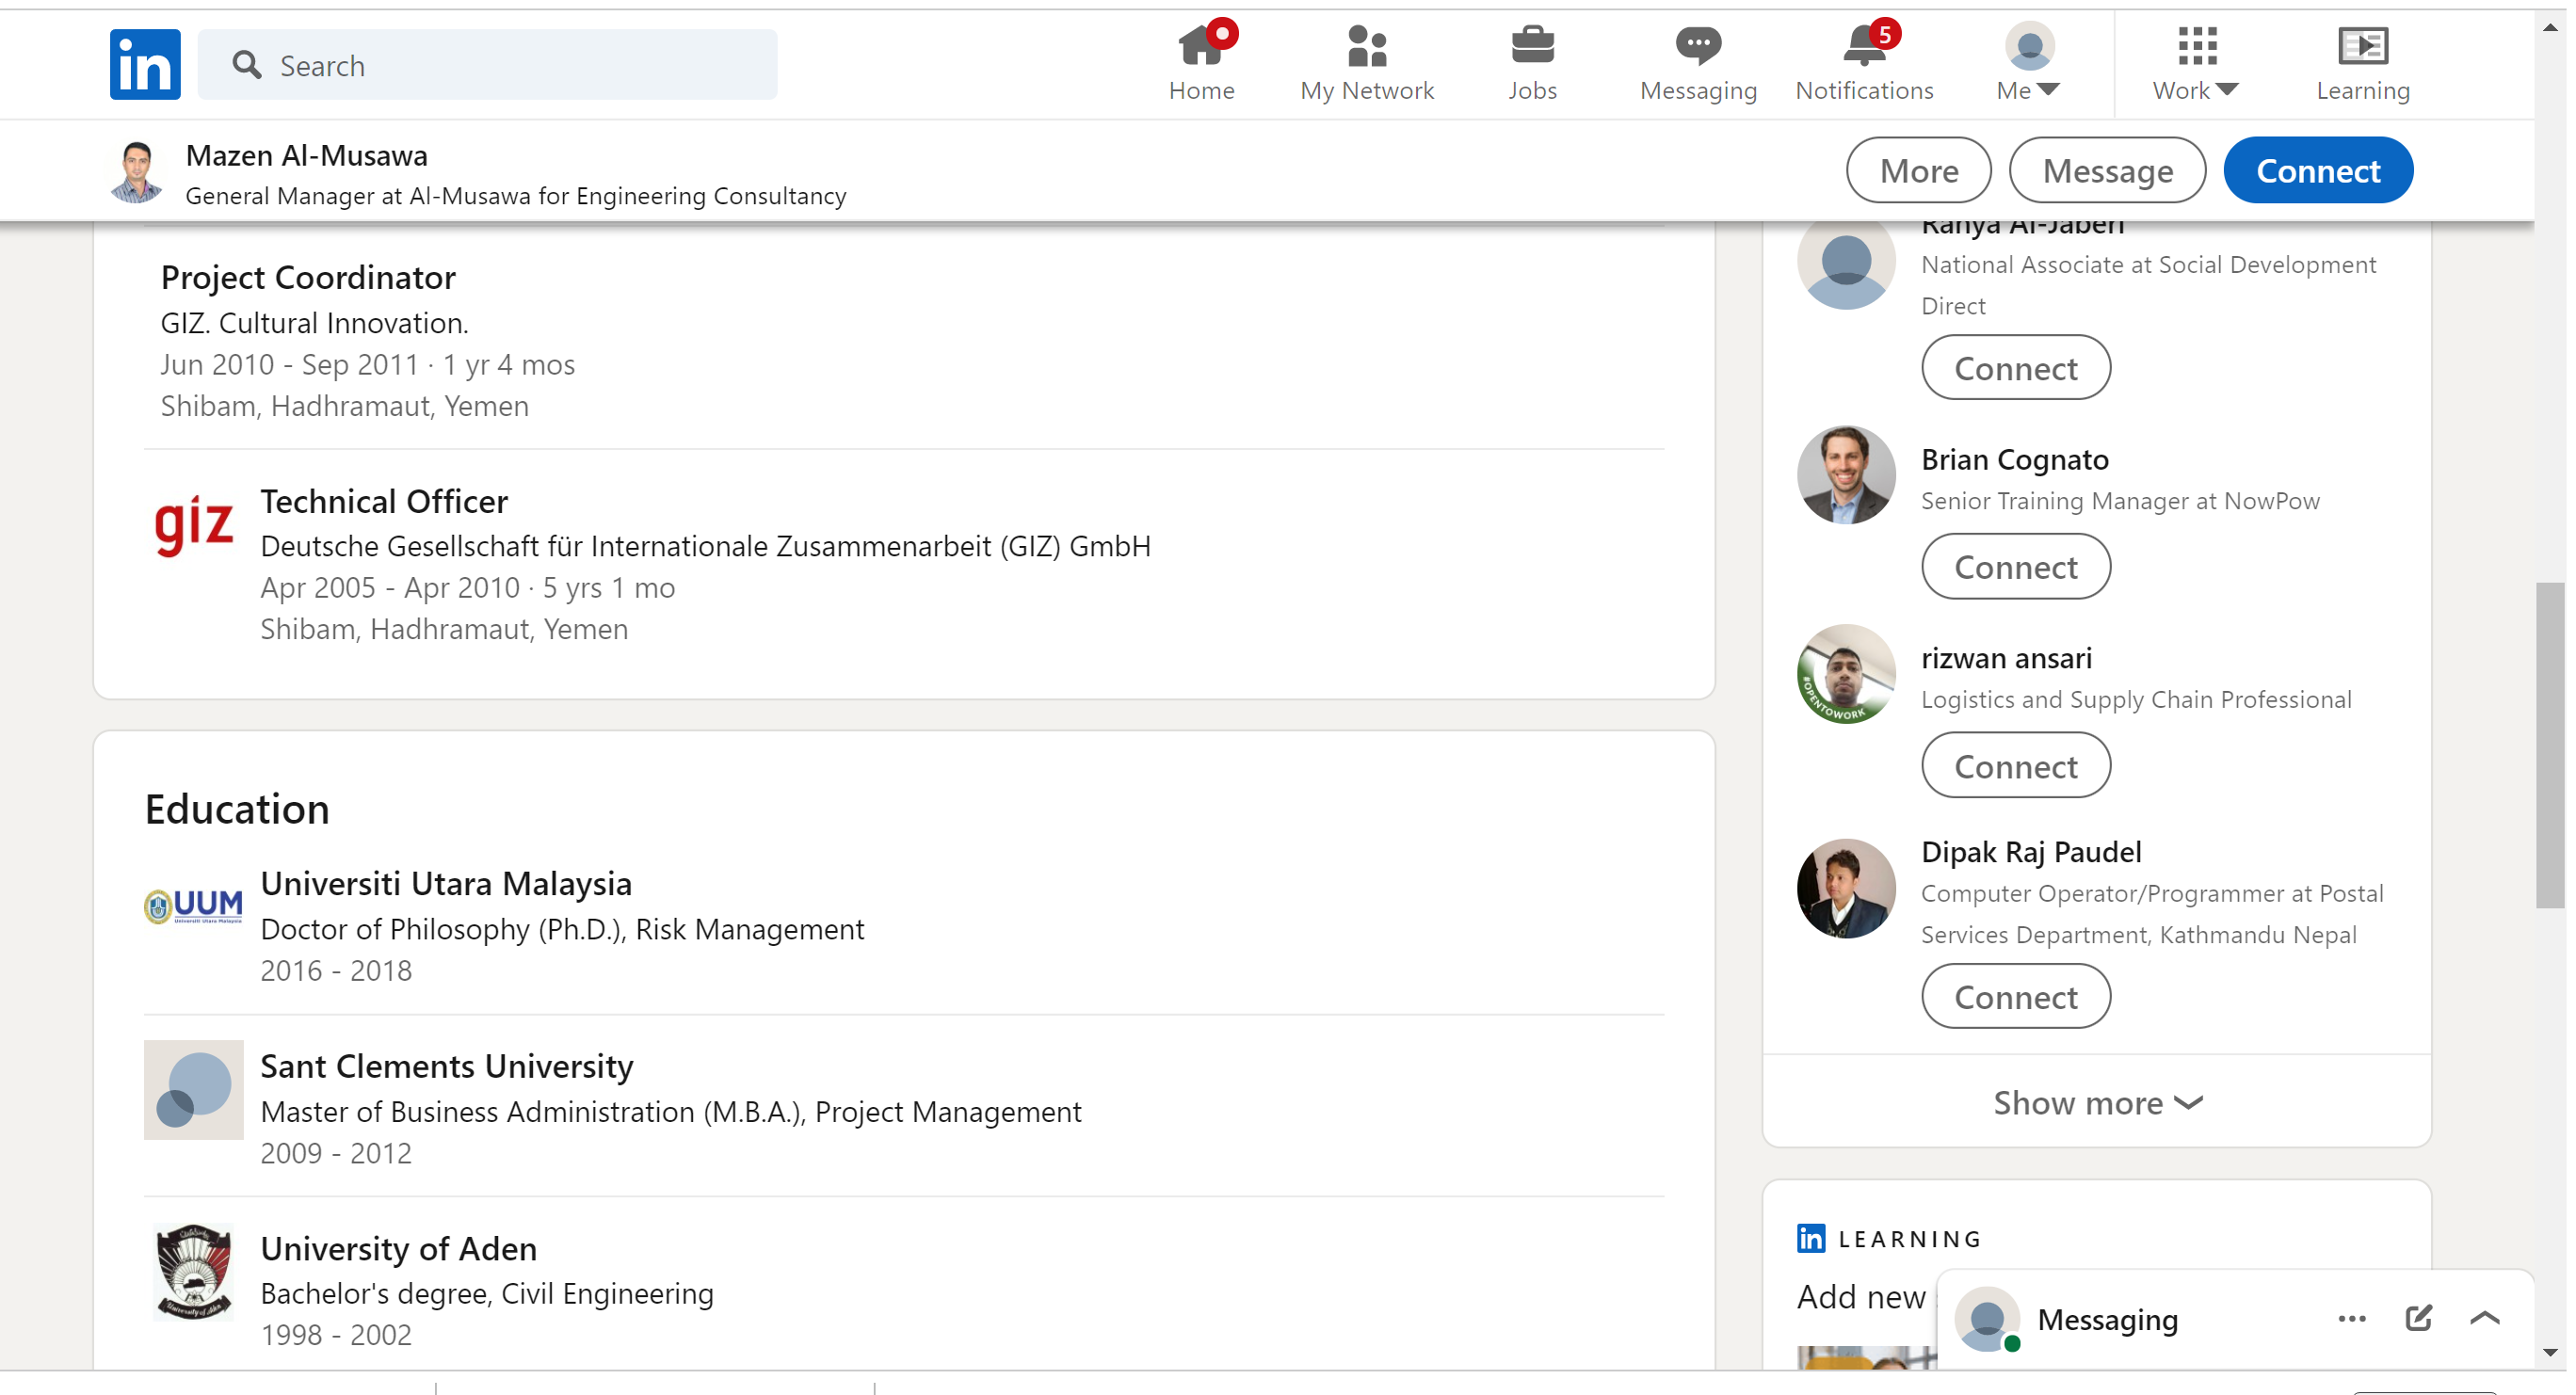Open Messaging speech bubble icon
Screen dimensions: 2576x1395
pyautogui.click(x=1698, y=46)
